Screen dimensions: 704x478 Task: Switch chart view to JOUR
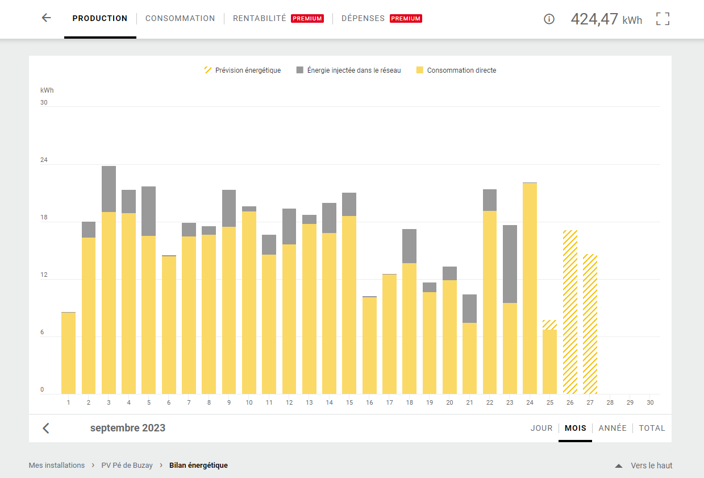pos(541,428)
